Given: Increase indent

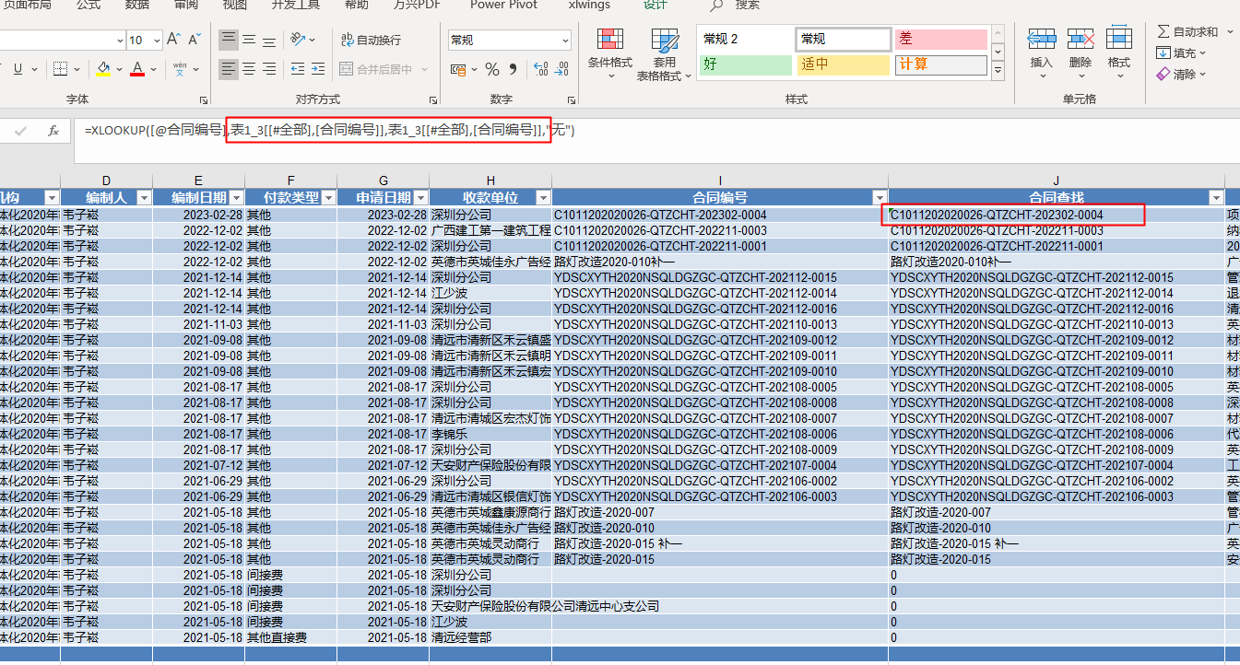Looking at the screenshot, I should click(318, 69).
